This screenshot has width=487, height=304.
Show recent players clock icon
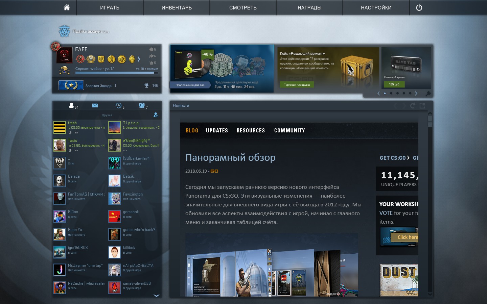(118, 105)
